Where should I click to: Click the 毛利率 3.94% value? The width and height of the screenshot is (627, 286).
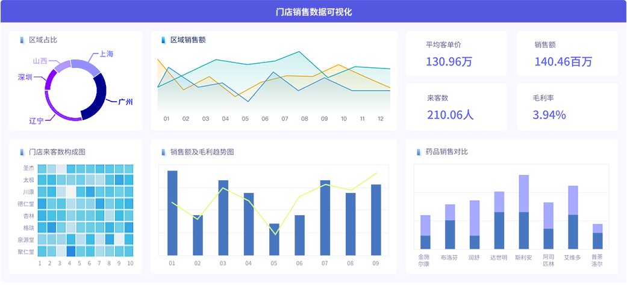pyautogui.click(x=549, y=115)
